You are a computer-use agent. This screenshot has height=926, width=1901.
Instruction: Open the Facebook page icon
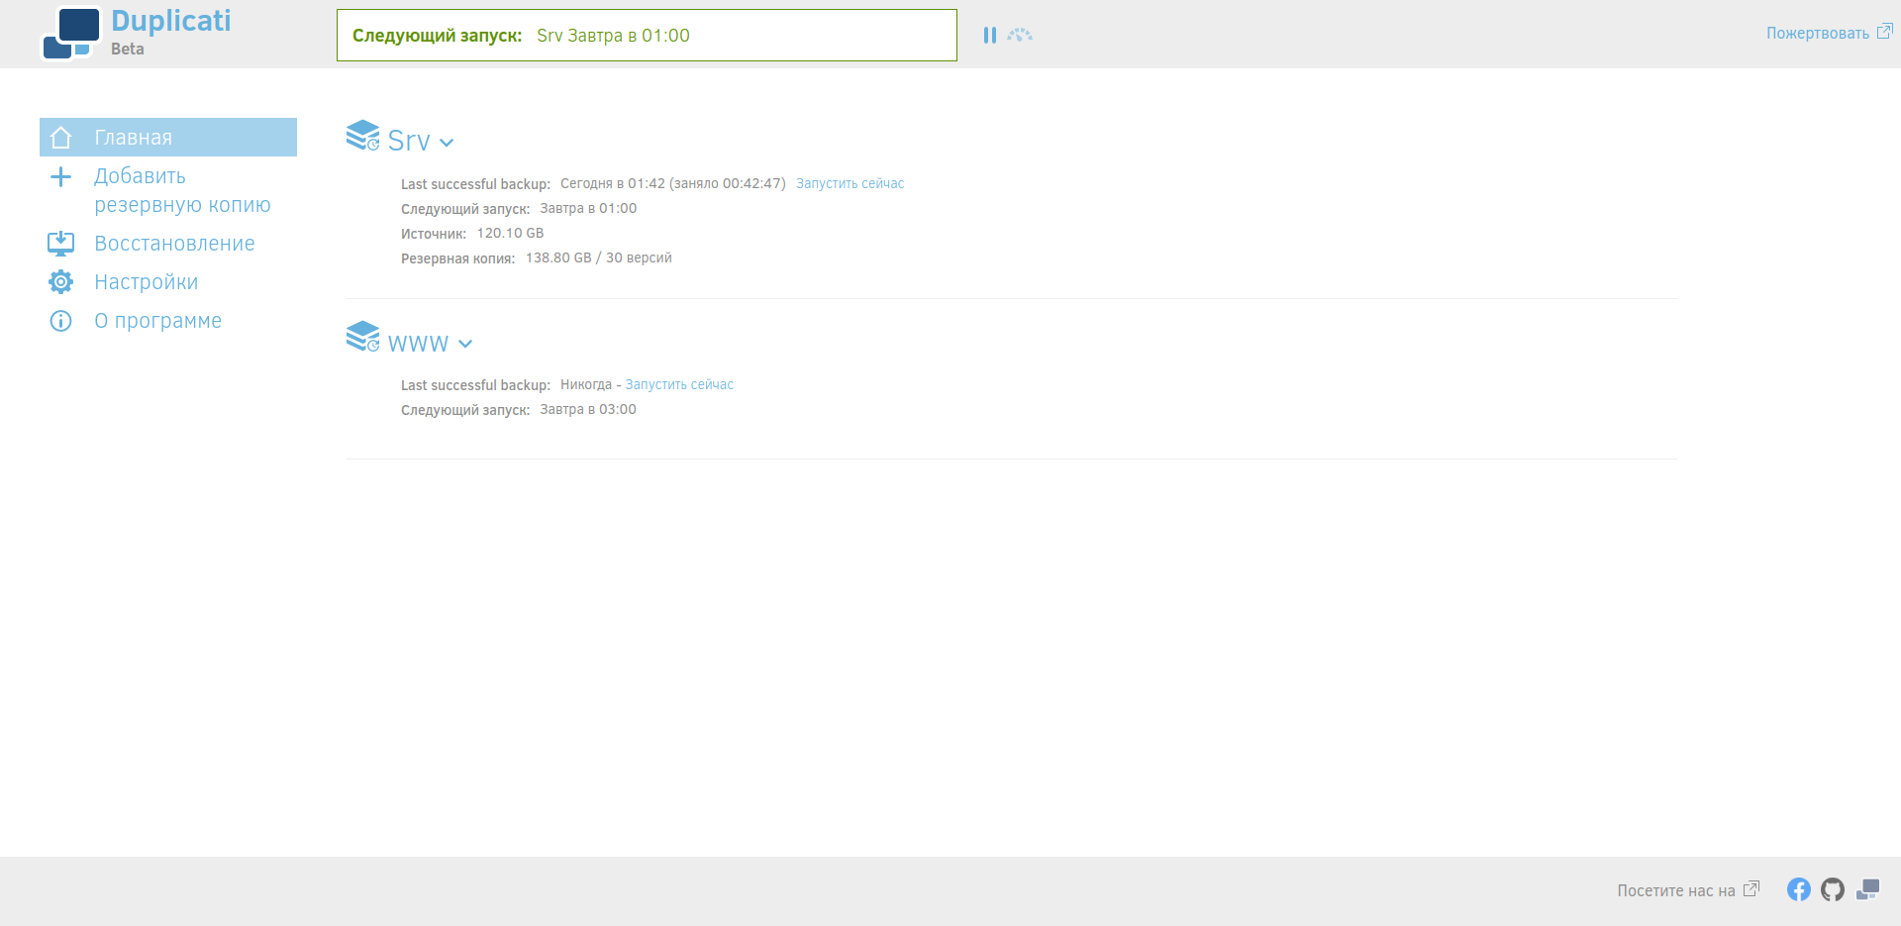point(1799,889)
